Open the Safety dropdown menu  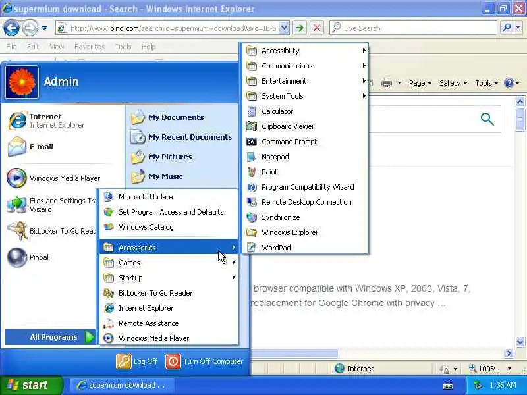453,83
